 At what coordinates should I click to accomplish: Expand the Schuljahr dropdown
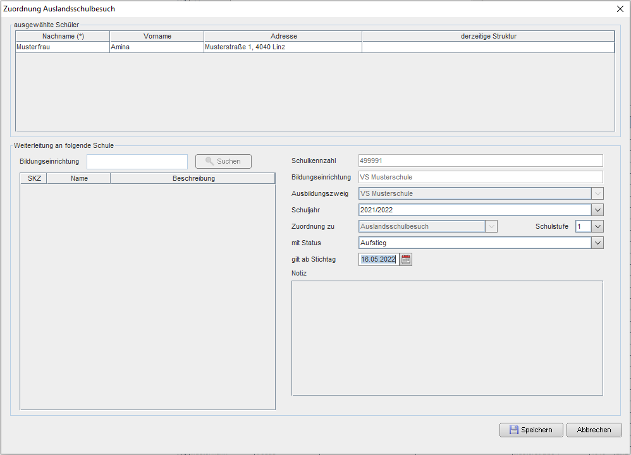[x=597, y=210]
